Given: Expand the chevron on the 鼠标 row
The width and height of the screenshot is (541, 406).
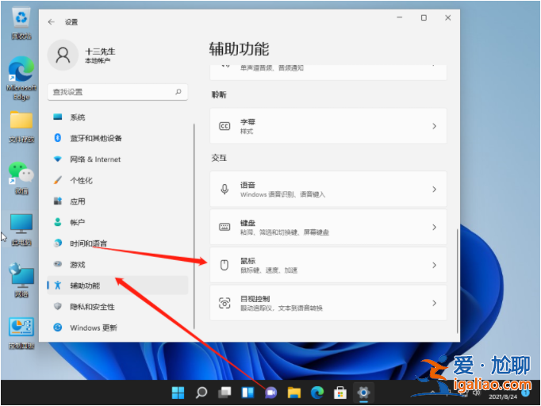Looking at the screenshot, I should [435, 266].
